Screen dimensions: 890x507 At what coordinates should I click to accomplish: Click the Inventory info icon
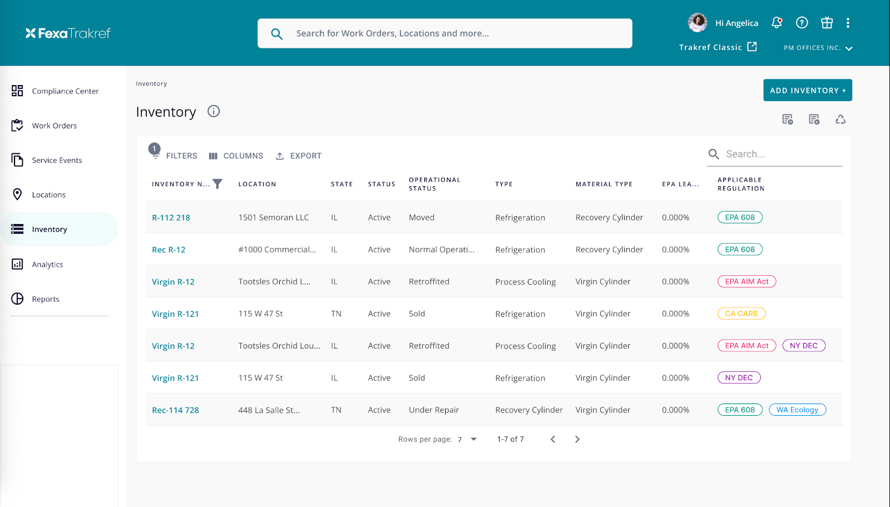[214, 111]
